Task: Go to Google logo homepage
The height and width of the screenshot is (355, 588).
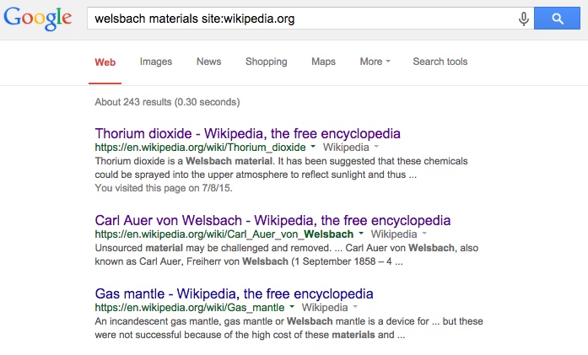Action: pos(38,19)
